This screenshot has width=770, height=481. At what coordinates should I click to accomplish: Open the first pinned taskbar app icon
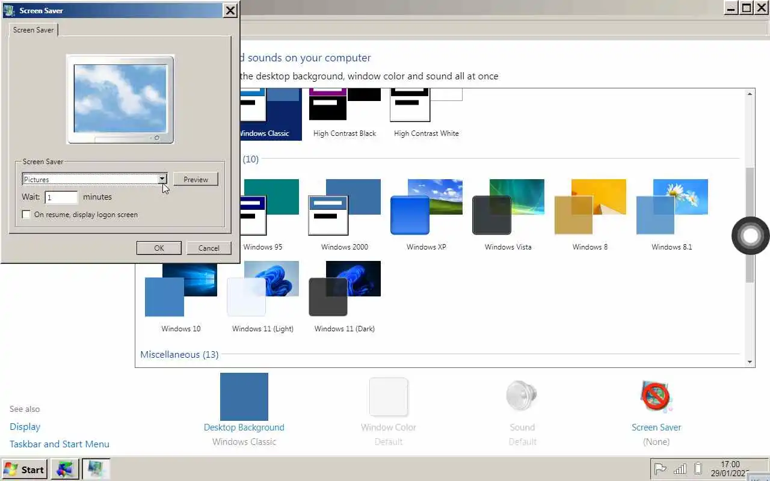tap(65, 470)
